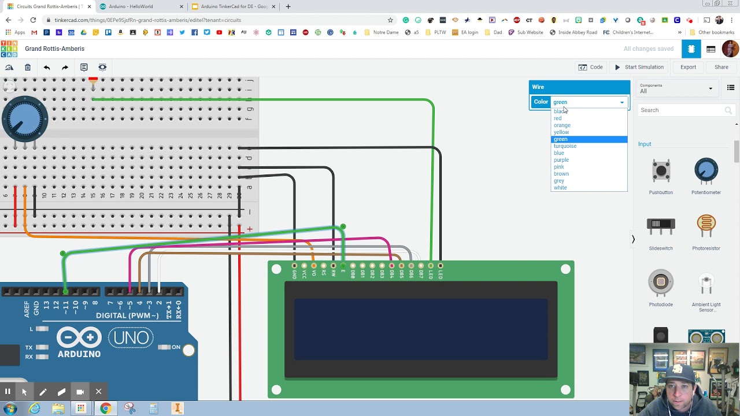
Task: Open the notes tool icon
Action: (x=84, y=68)
